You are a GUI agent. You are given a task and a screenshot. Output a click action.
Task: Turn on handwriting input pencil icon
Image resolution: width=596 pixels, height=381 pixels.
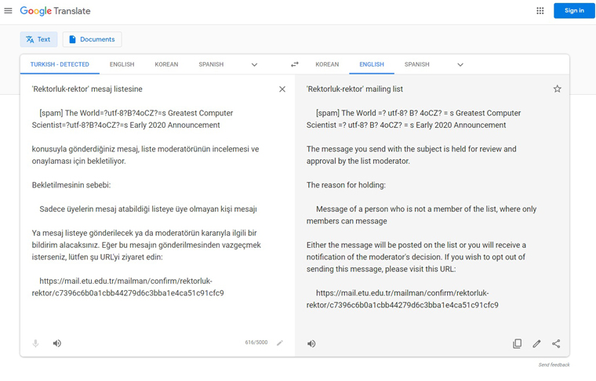(x=280, y=343)
